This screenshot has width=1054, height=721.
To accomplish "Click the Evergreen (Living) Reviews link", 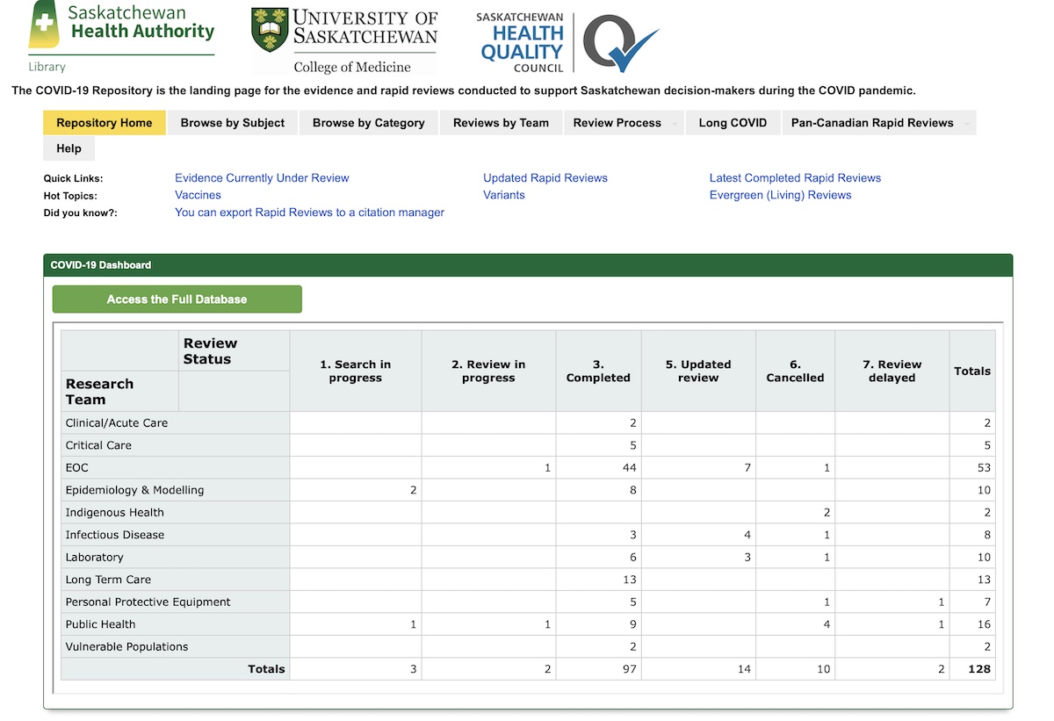I will click(x=780, y=195).
